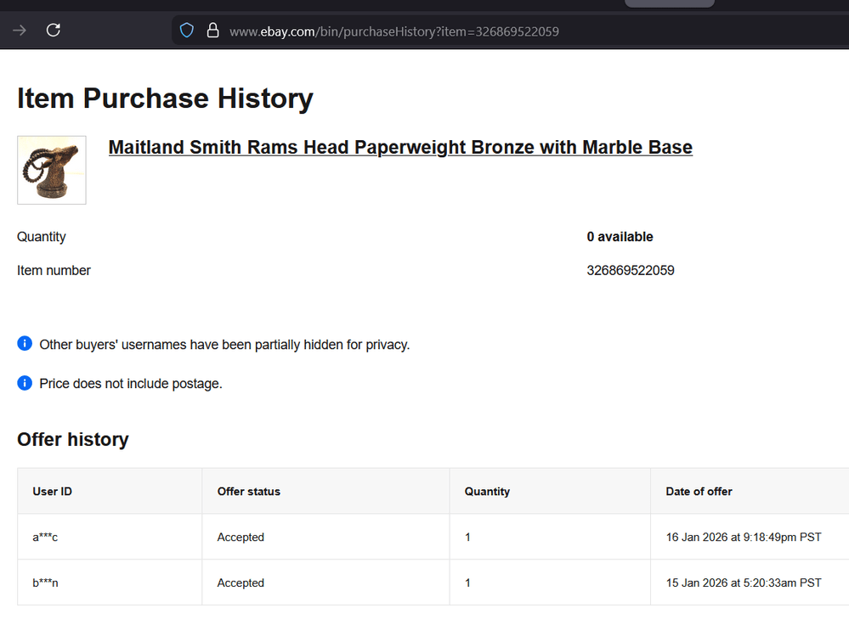Click the 'Price does not include postage.' note

click(131, 384)
